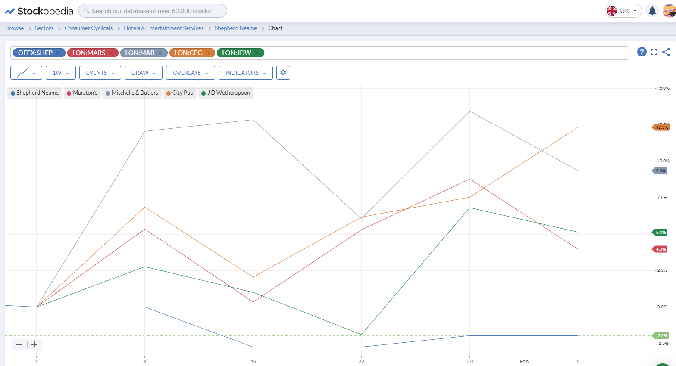This screenshot has width=676, height=366.
Task: Expand the 1W interval dropdown
Action: pyautogui.click(x=61, y=73)
